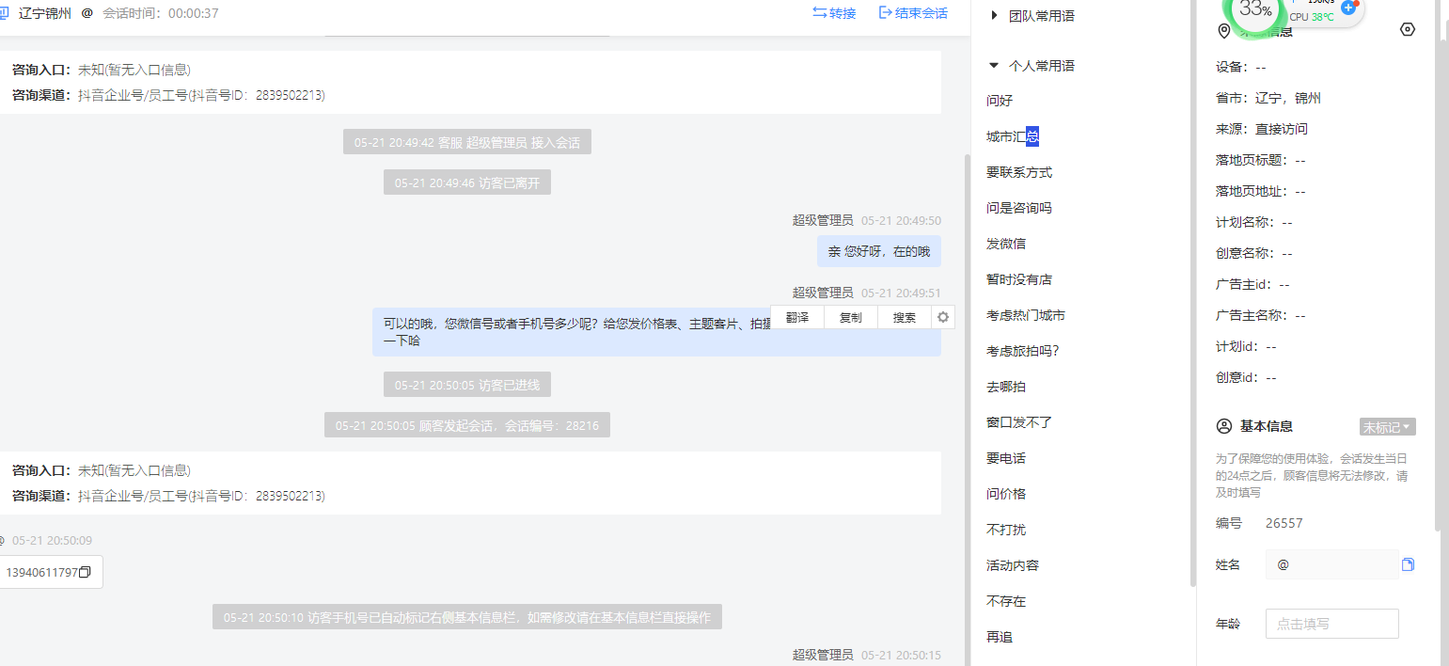Select the quick reply 问好
The width and height of the screenshot is (1449, 666).
pyautogui.click(x=1000, y=101)
